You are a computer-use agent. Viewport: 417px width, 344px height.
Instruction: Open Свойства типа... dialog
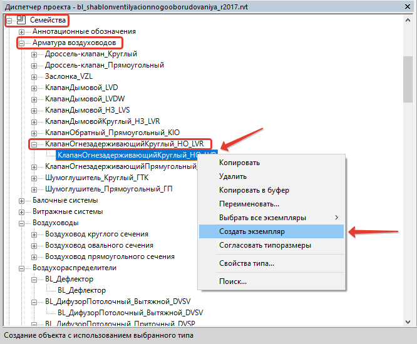tap(246, 263)
